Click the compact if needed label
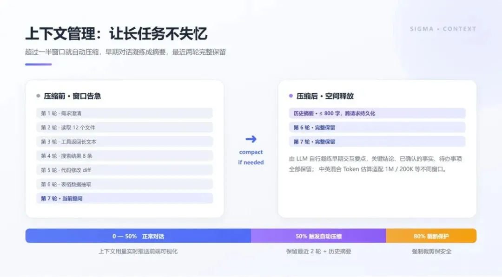The image size is (502, 277). click(251, 157)
